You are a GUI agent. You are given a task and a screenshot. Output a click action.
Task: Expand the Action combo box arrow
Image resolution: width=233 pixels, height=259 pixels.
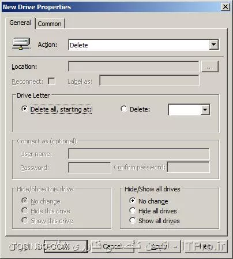214,45
